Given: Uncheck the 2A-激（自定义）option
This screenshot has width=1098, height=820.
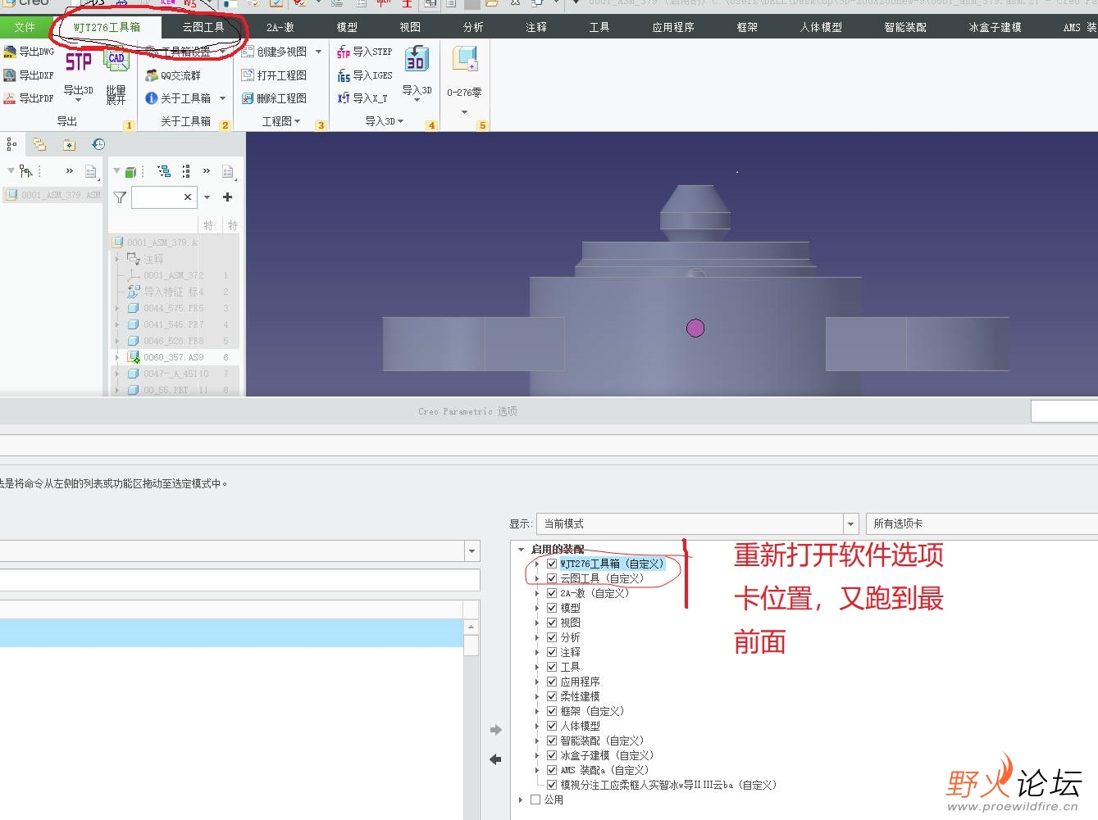Looking at the screenshot, I should coord(551,592).
